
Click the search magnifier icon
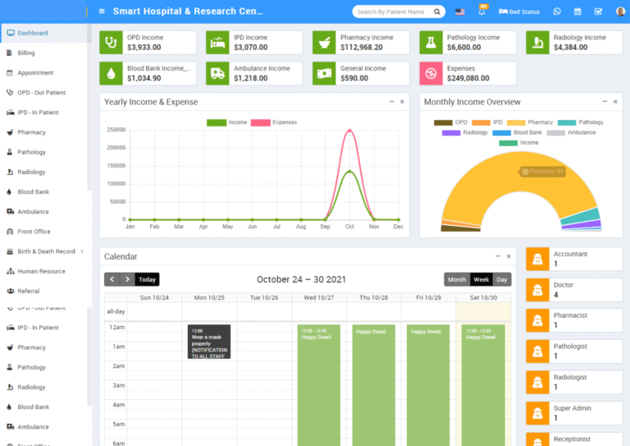point(437,11)
